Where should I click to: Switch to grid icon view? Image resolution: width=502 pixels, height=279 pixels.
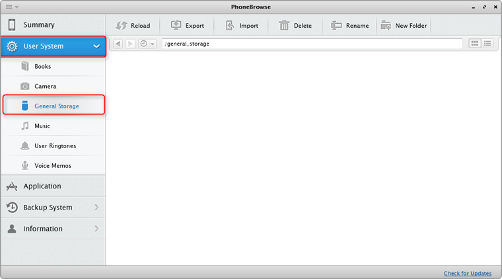pos(474,44)
